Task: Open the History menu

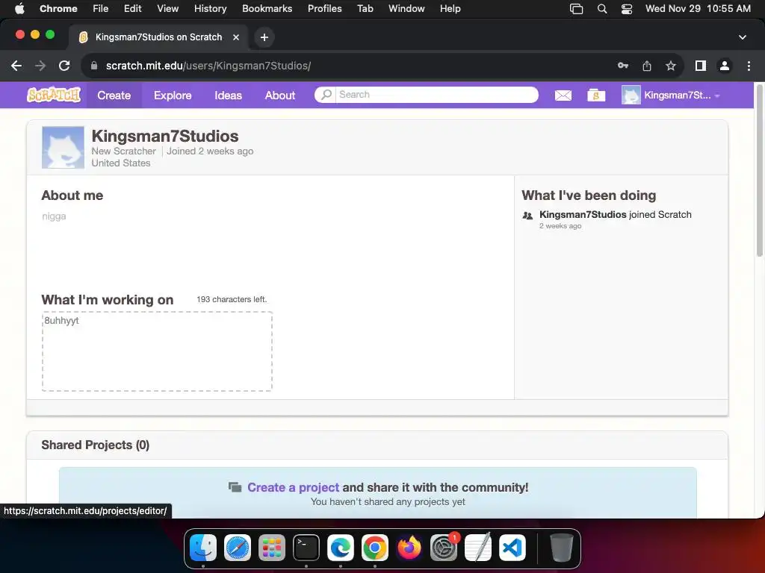Action: pyautogui.click(x=210, y=8)
